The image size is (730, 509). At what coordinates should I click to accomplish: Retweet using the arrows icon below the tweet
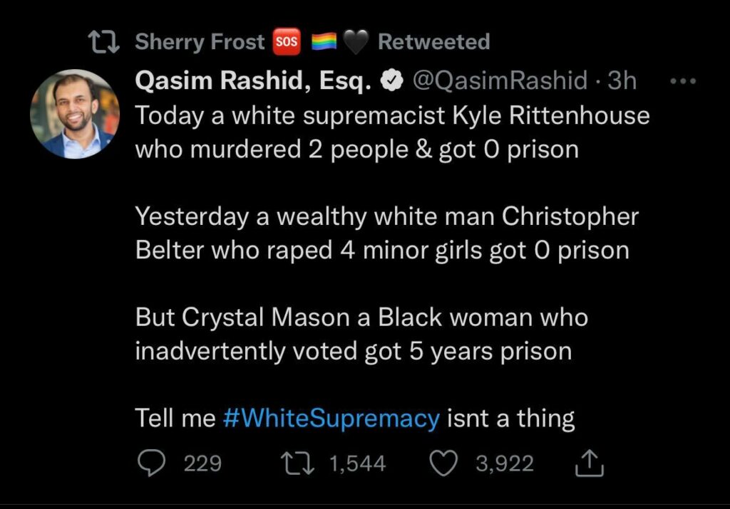(x=297, y=464)
